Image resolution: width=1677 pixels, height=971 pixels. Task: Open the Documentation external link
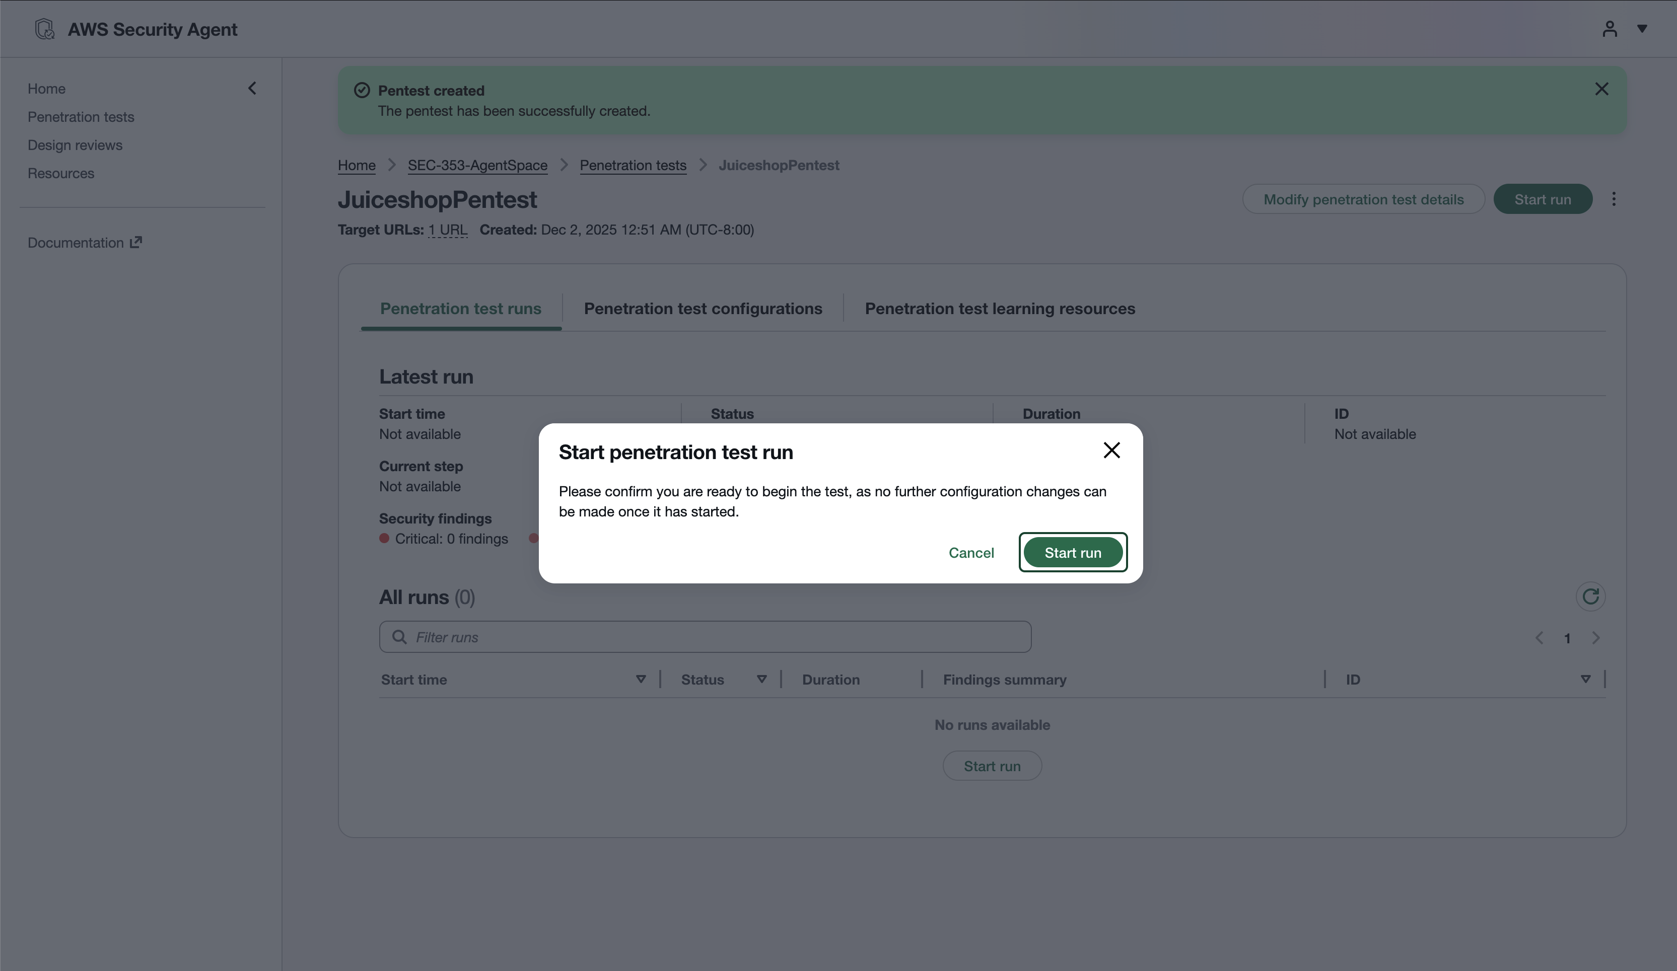85,243
